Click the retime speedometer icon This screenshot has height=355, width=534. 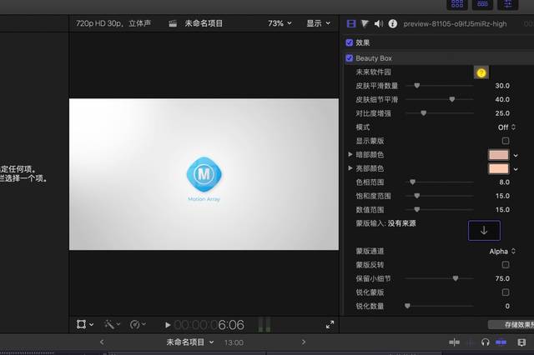tap(135, 324)
